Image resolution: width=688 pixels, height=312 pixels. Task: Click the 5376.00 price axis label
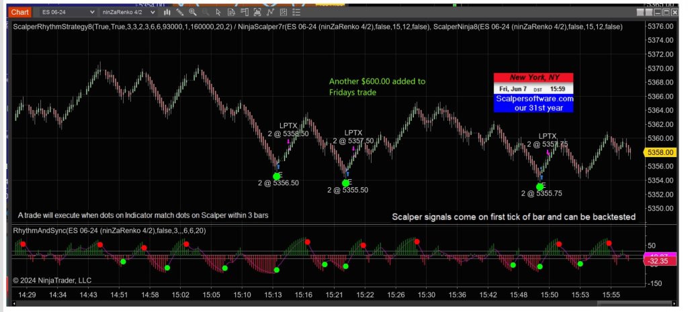pos(660,26)
